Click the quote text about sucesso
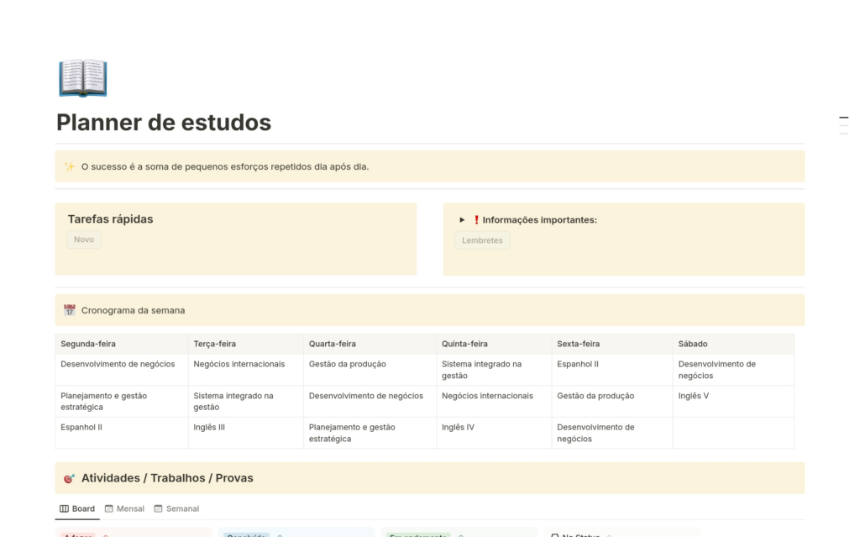The width and height of the screenshot is (860, 537). click(225, 166)
